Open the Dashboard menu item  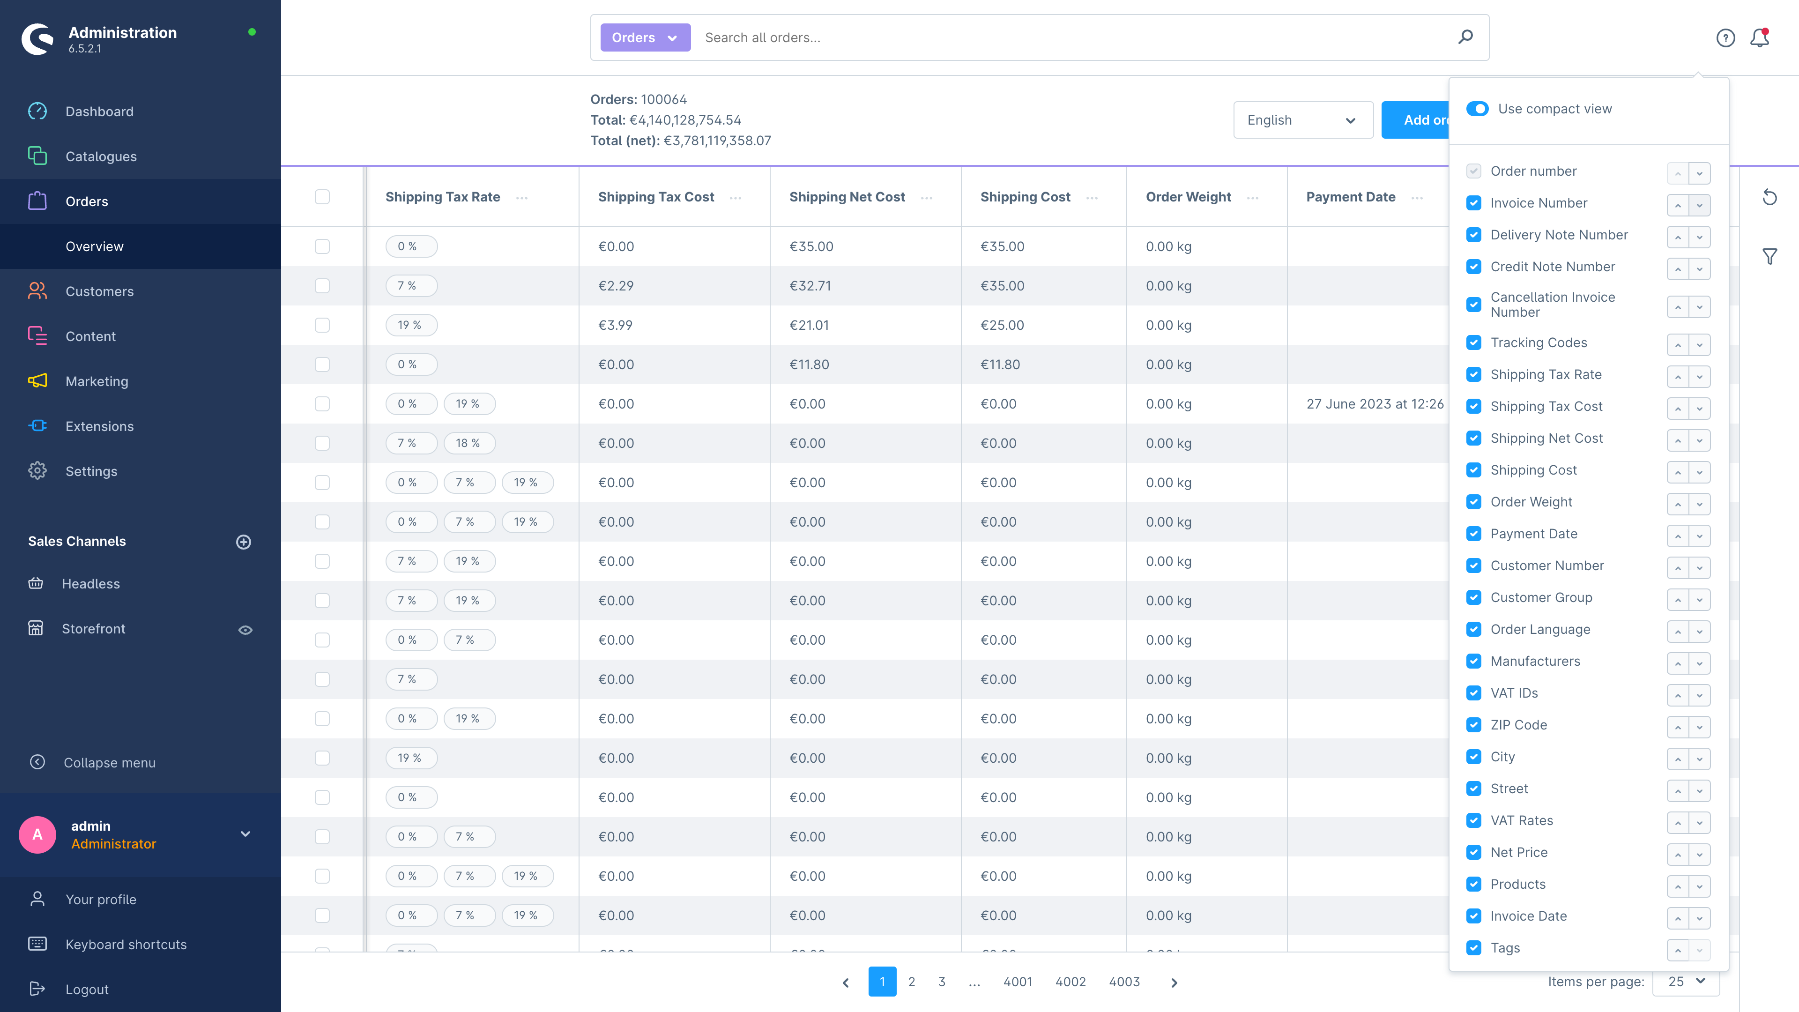pyautogui.click(x=99, y=112)
